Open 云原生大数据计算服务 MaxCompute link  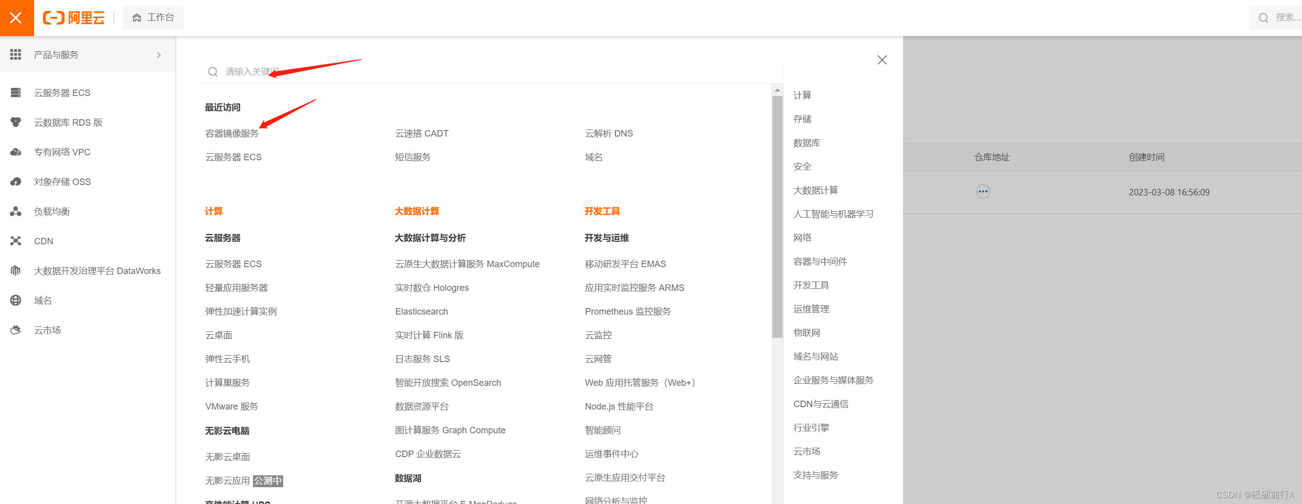[467, 264]
